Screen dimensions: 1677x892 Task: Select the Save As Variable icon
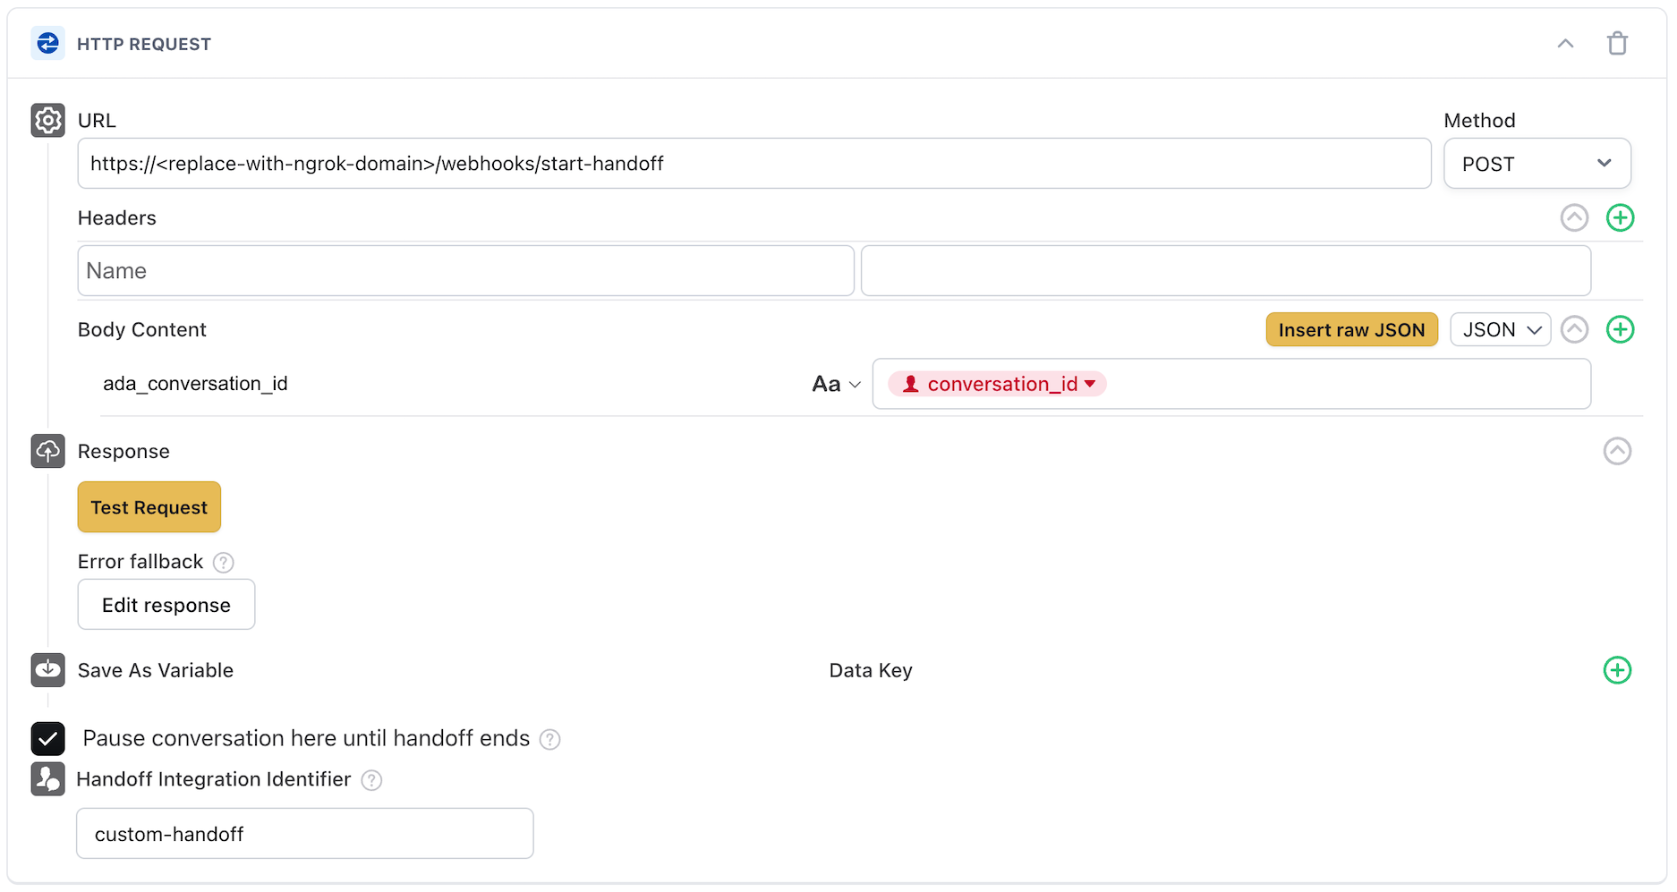[x=47, y=669]
